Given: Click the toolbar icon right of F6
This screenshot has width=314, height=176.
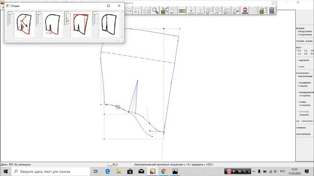Looking at the screenshot, I should click(x=173, y=10).
